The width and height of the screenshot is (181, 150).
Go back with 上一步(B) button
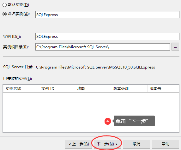78,144
